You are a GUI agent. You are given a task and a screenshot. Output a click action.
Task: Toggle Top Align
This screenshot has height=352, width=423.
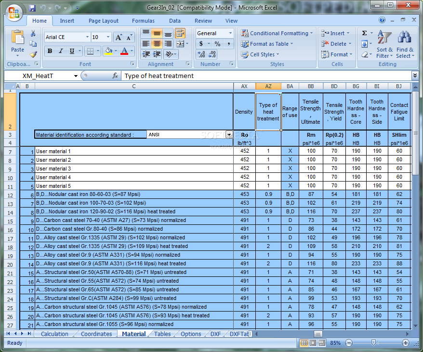pos(146,33)
